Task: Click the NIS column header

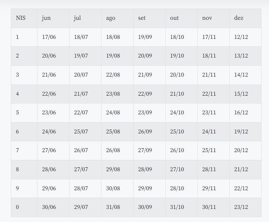Action: point(21,18)
